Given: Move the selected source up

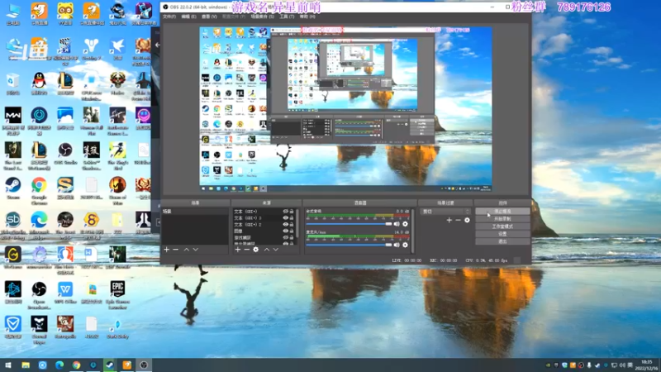Looking at the screenshot, I should click(266, 250).
